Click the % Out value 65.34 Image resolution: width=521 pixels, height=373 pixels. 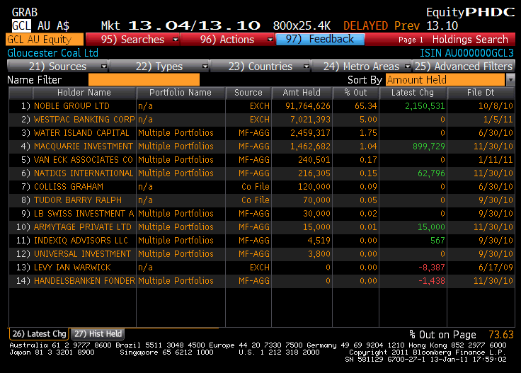tap(366, 106)
